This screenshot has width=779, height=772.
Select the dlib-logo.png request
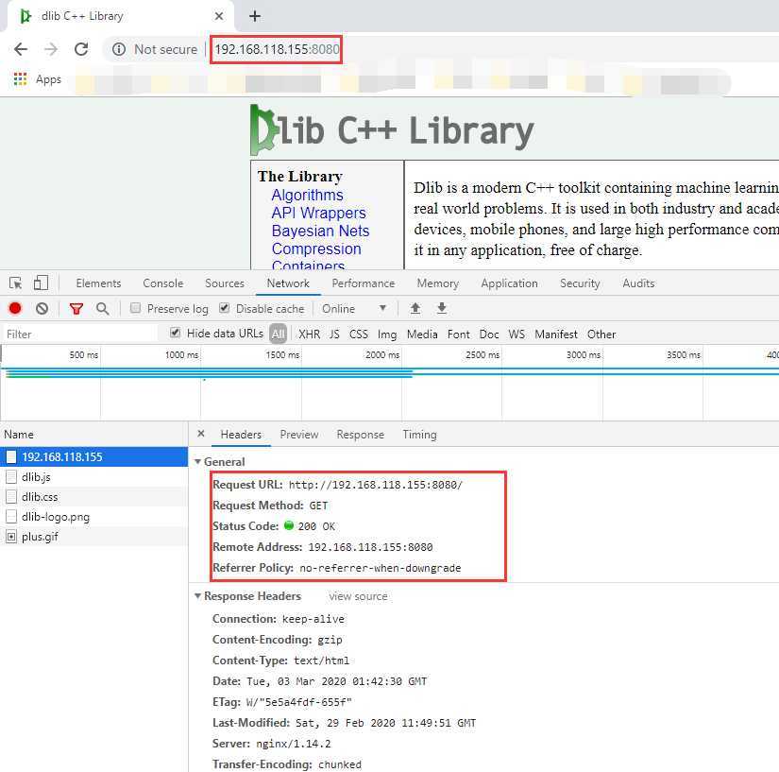click(x=93, y=517)
